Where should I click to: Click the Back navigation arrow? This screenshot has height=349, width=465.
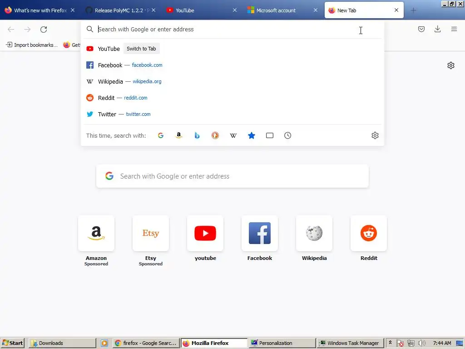click(x=11, y=30)
